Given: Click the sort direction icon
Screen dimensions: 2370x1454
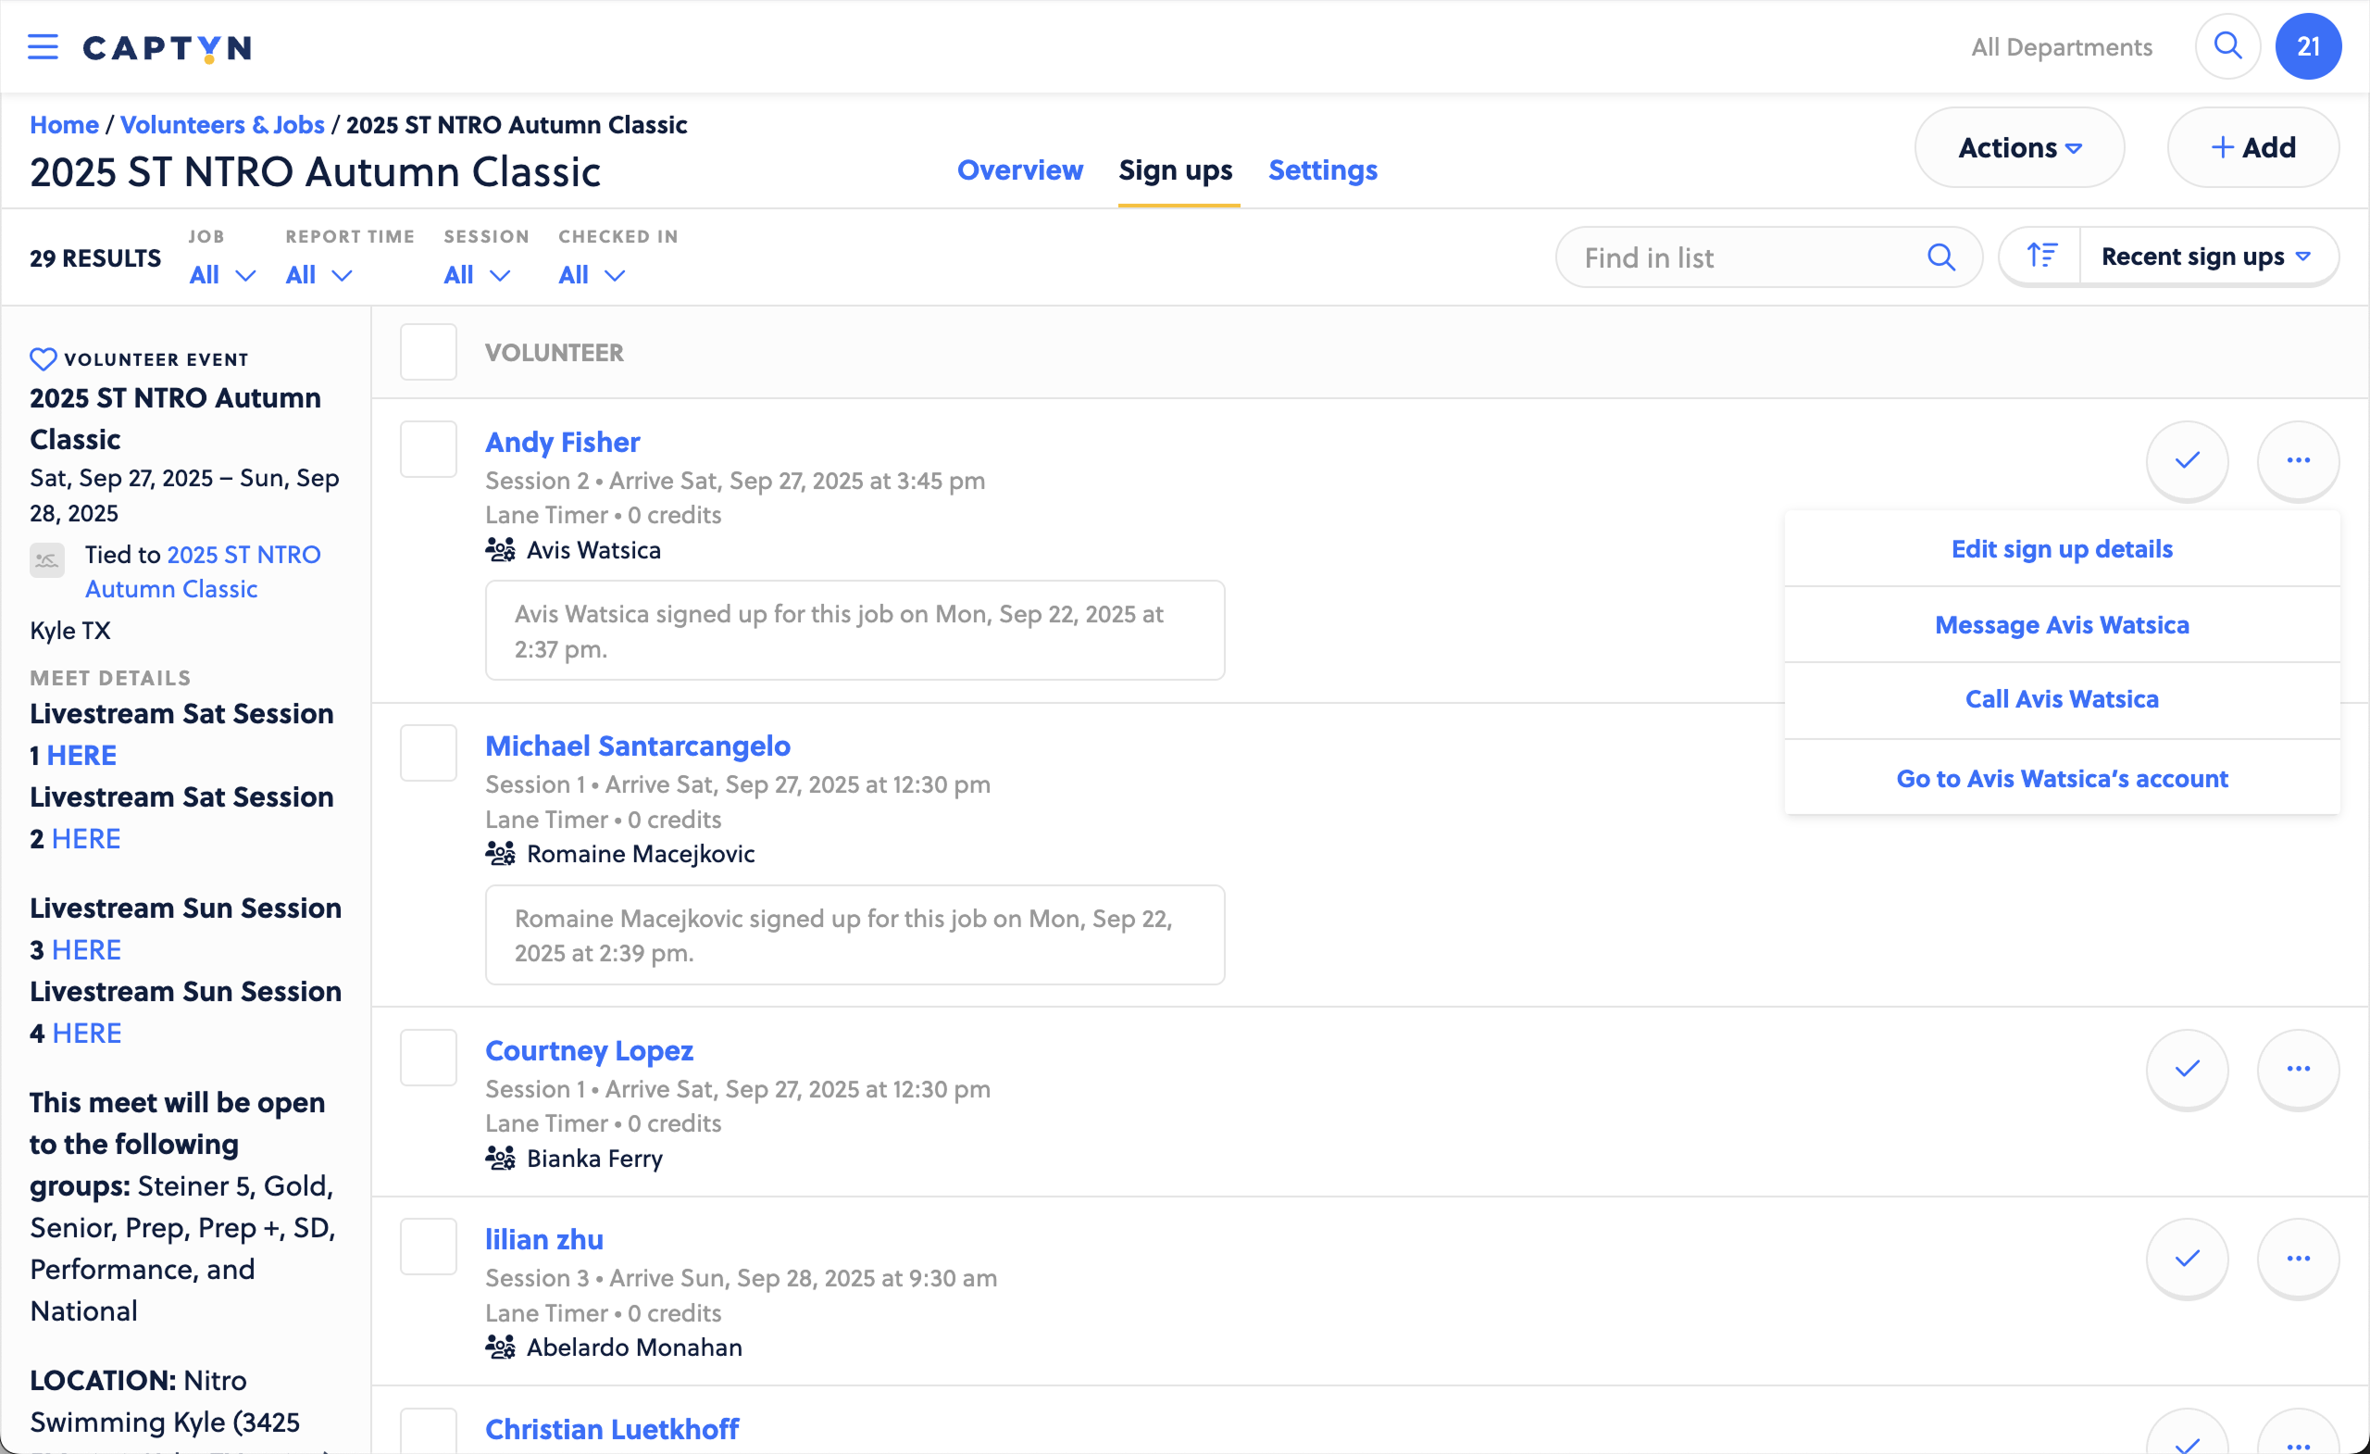Looking at the screenshot, I should [2041, 256].
